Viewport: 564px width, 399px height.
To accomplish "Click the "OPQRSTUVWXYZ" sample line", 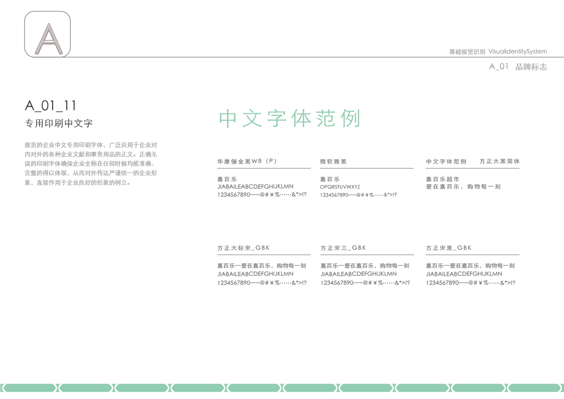I will (x=340, y=187).
